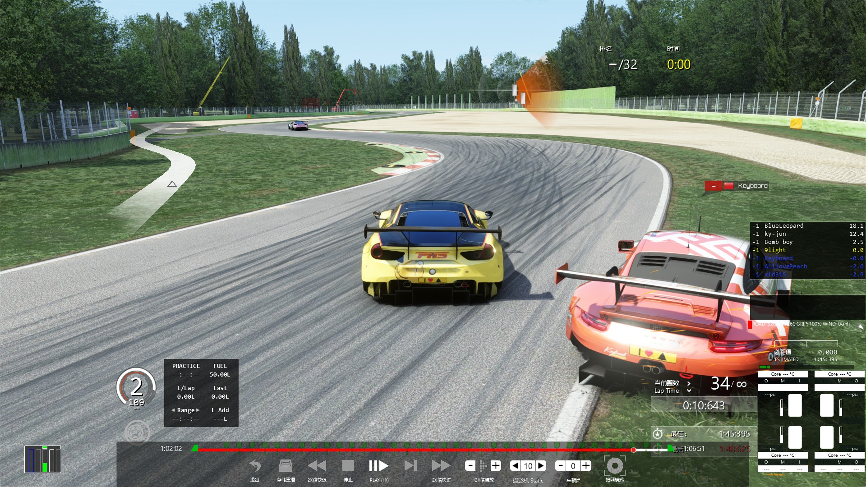Click the yellow session time 0:00
Viewport: 866px width, 487px height.
point(679,64)
